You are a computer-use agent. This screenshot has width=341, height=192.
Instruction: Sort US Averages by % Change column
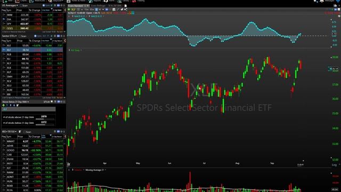click(x=35, y=10)
